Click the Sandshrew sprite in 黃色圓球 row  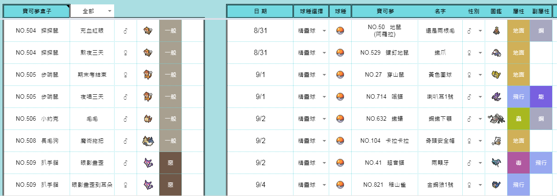[496, 74]
